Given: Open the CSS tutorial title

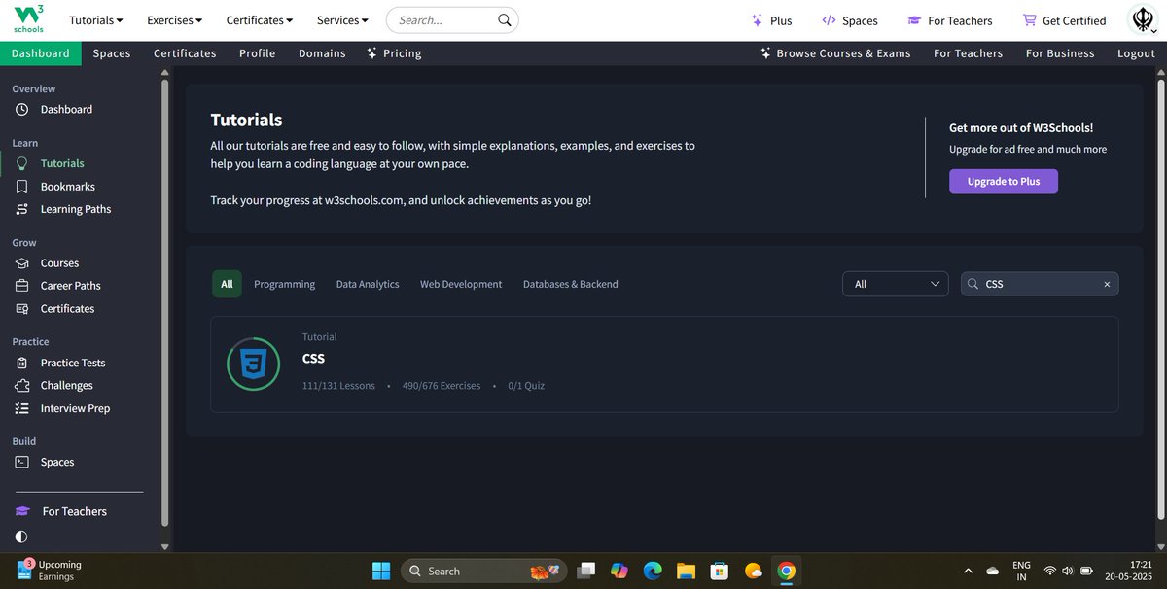Looking at the screenshot, I should [x=313, y=358].
